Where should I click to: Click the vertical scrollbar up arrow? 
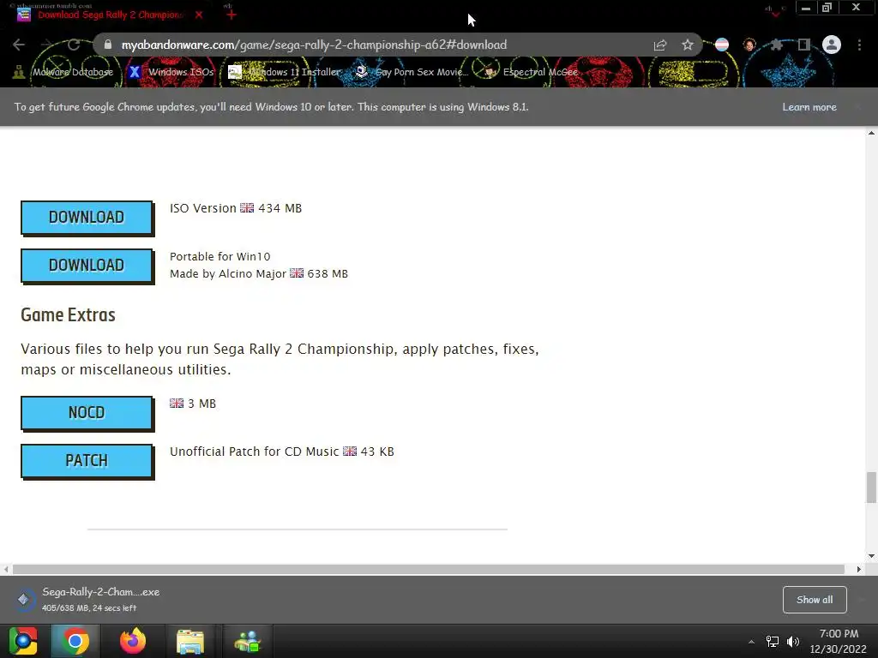(x=871, y=133)
